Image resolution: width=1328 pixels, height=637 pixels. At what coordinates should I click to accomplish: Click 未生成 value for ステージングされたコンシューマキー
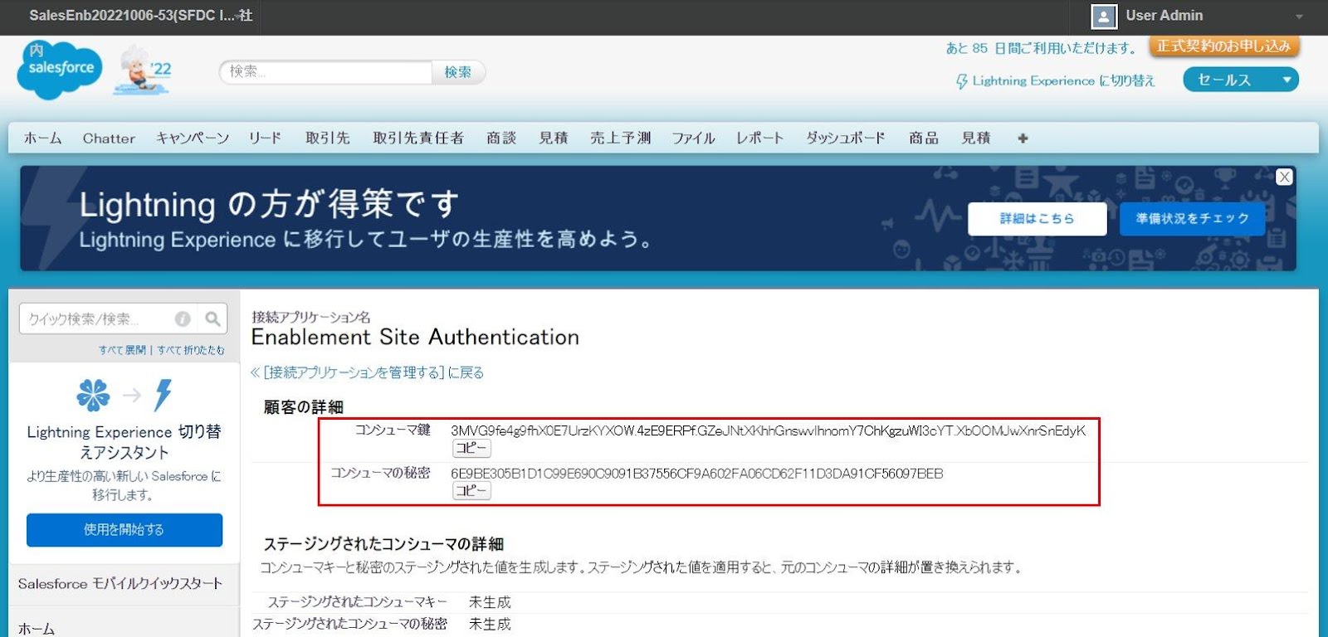pyautogui.click(x=490, y=602)
